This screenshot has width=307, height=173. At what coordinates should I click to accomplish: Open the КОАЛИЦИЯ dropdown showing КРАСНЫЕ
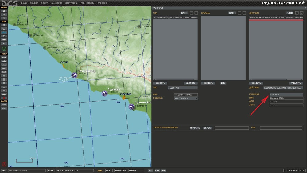(x=286, y=95)
